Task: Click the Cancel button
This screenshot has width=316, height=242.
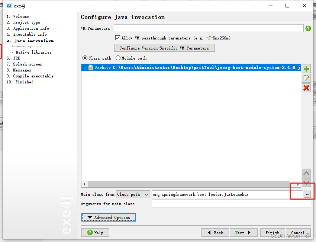Action: point(298,233)
